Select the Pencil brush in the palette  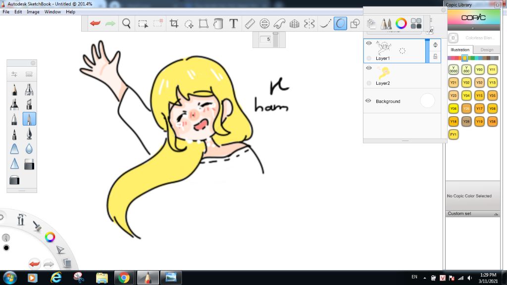[14, 90]
